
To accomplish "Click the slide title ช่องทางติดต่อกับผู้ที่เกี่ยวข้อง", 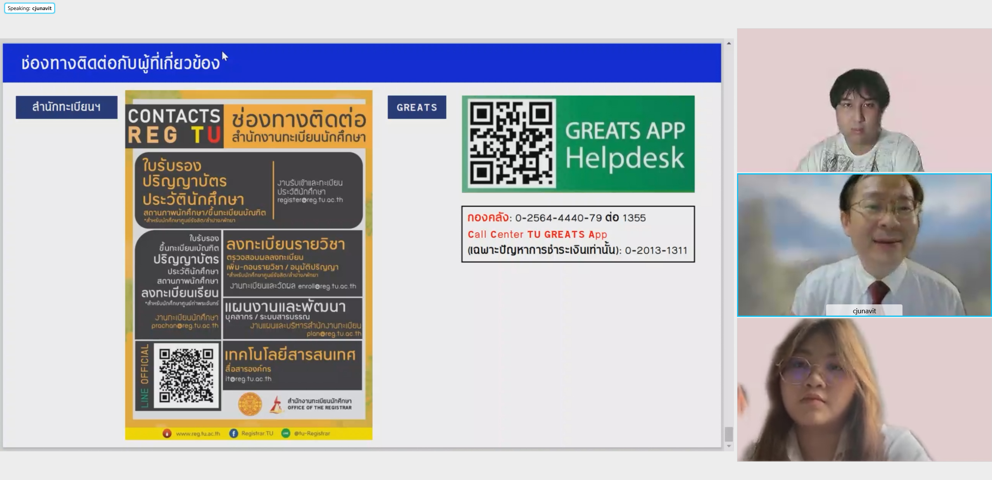I will point(121,63).
